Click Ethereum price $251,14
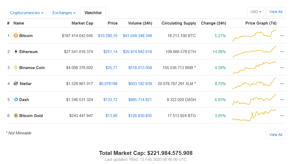 [110, 52]
